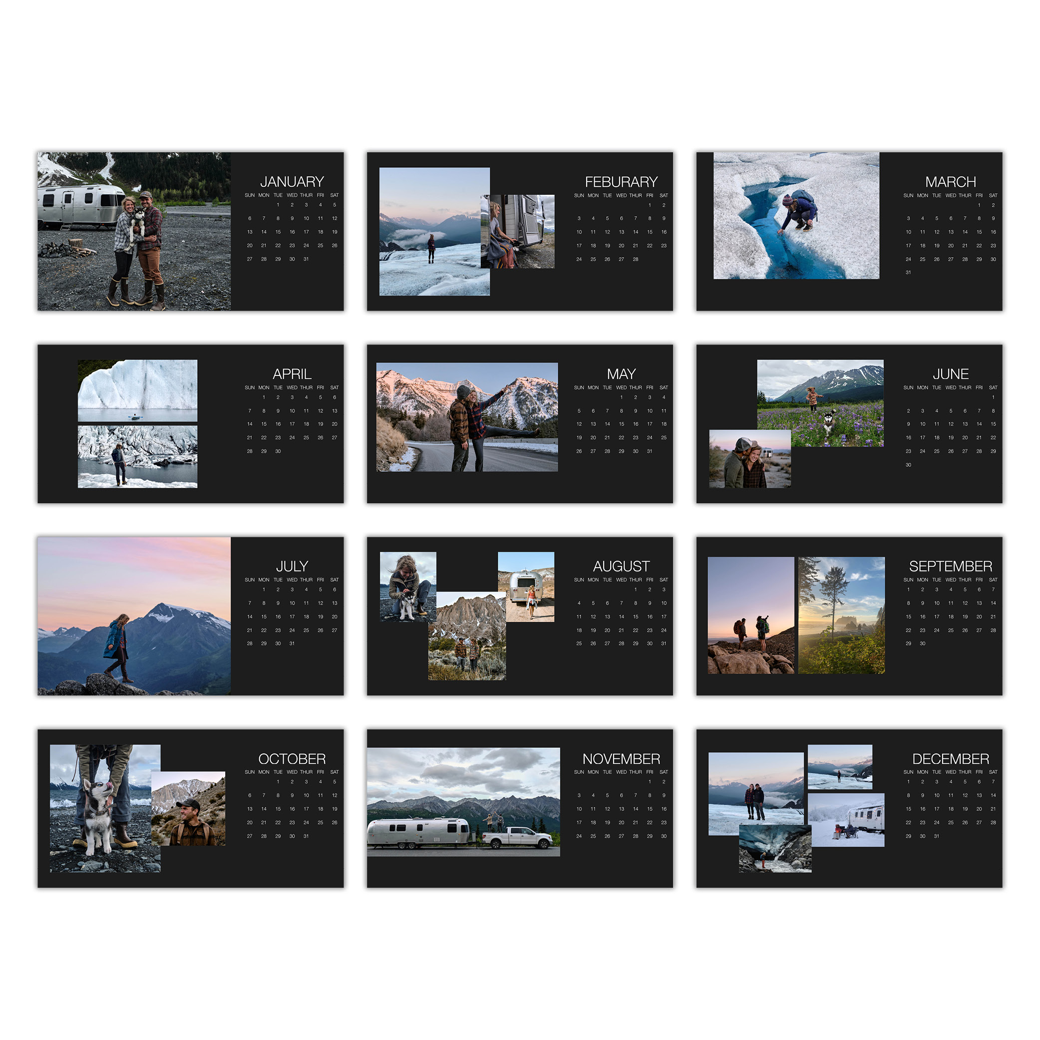
Task: Select the snowy trailer photo in December
Action: (x=846, y=821)
